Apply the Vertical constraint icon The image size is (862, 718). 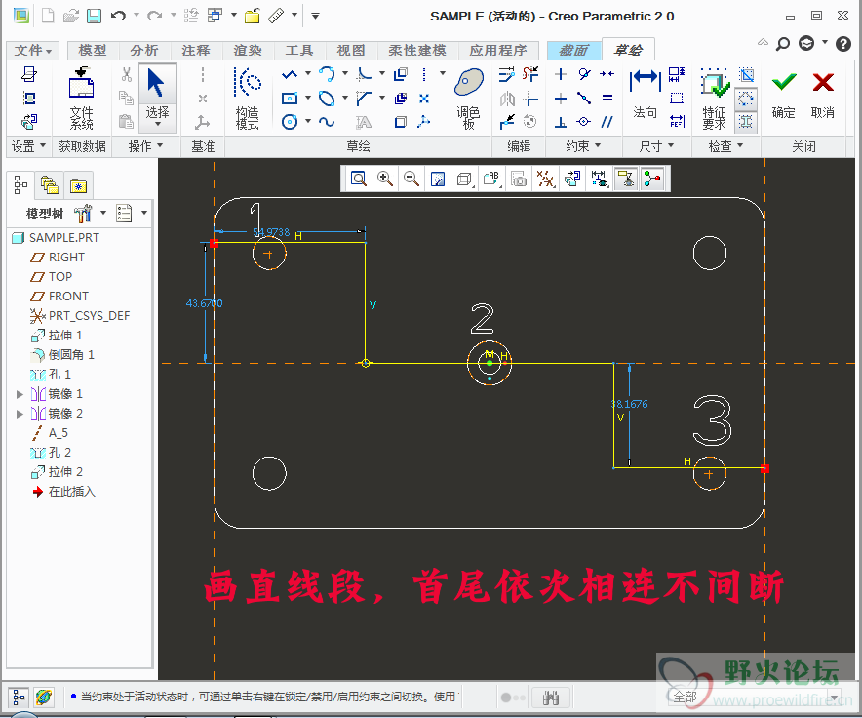[x=560, y=74]
